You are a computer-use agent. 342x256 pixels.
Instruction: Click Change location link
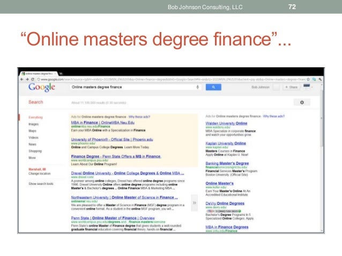click(x=39, y=174)
